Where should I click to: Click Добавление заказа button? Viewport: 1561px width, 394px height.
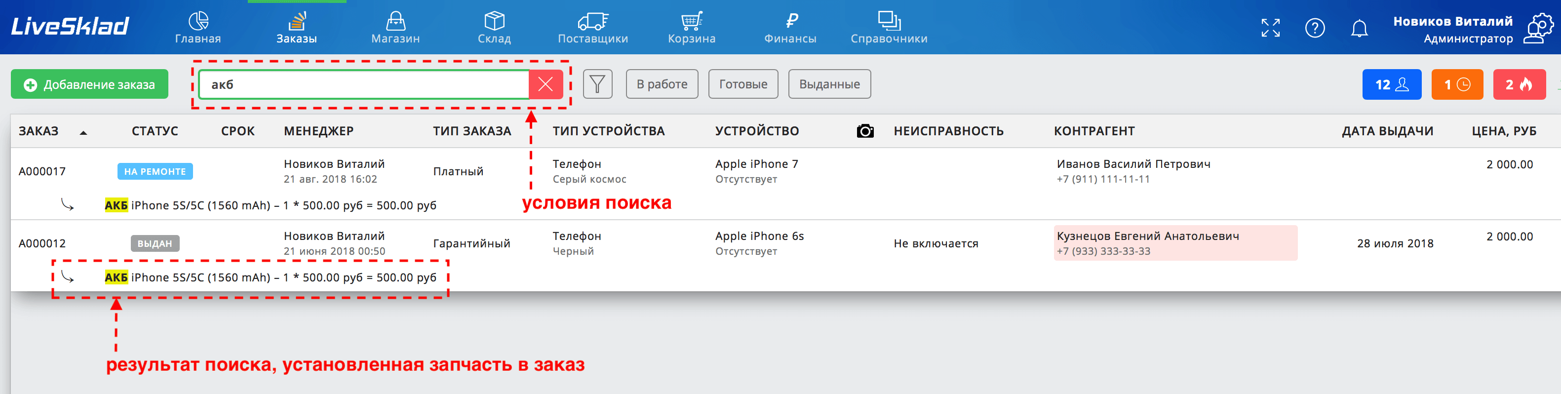(x=90, y=84)
